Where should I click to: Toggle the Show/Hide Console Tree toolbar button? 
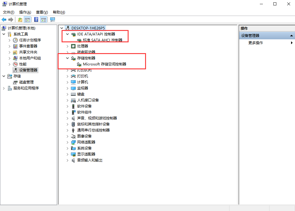pyautogui.click(x=27, y=20)
